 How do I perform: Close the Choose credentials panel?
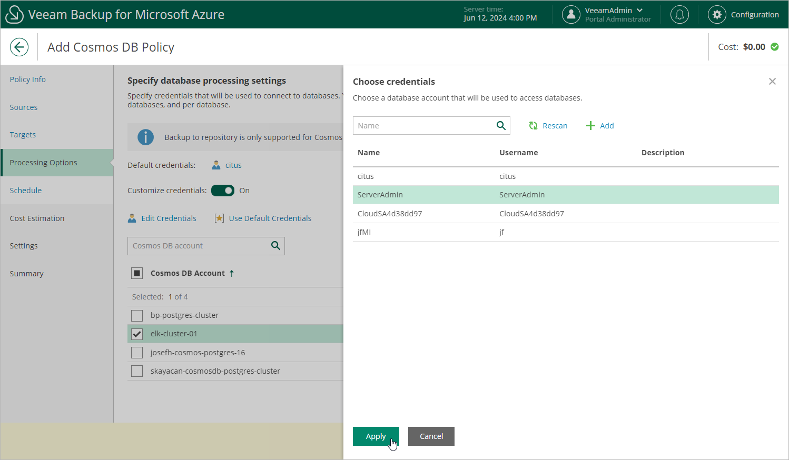(772, 81)
